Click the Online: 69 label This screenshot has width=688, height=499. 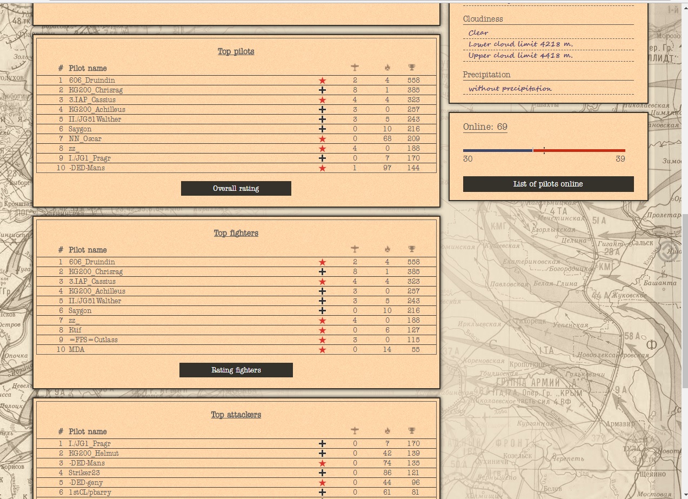coord(485,127)
